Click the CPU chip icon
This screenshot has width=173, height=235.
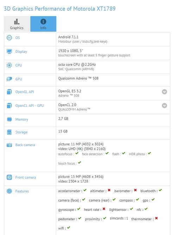(x=9, y=65)
